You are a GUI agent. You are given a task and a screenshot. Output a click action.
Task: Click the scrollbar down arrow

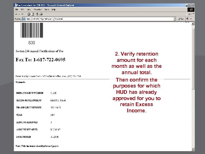[x=193, y=149]
